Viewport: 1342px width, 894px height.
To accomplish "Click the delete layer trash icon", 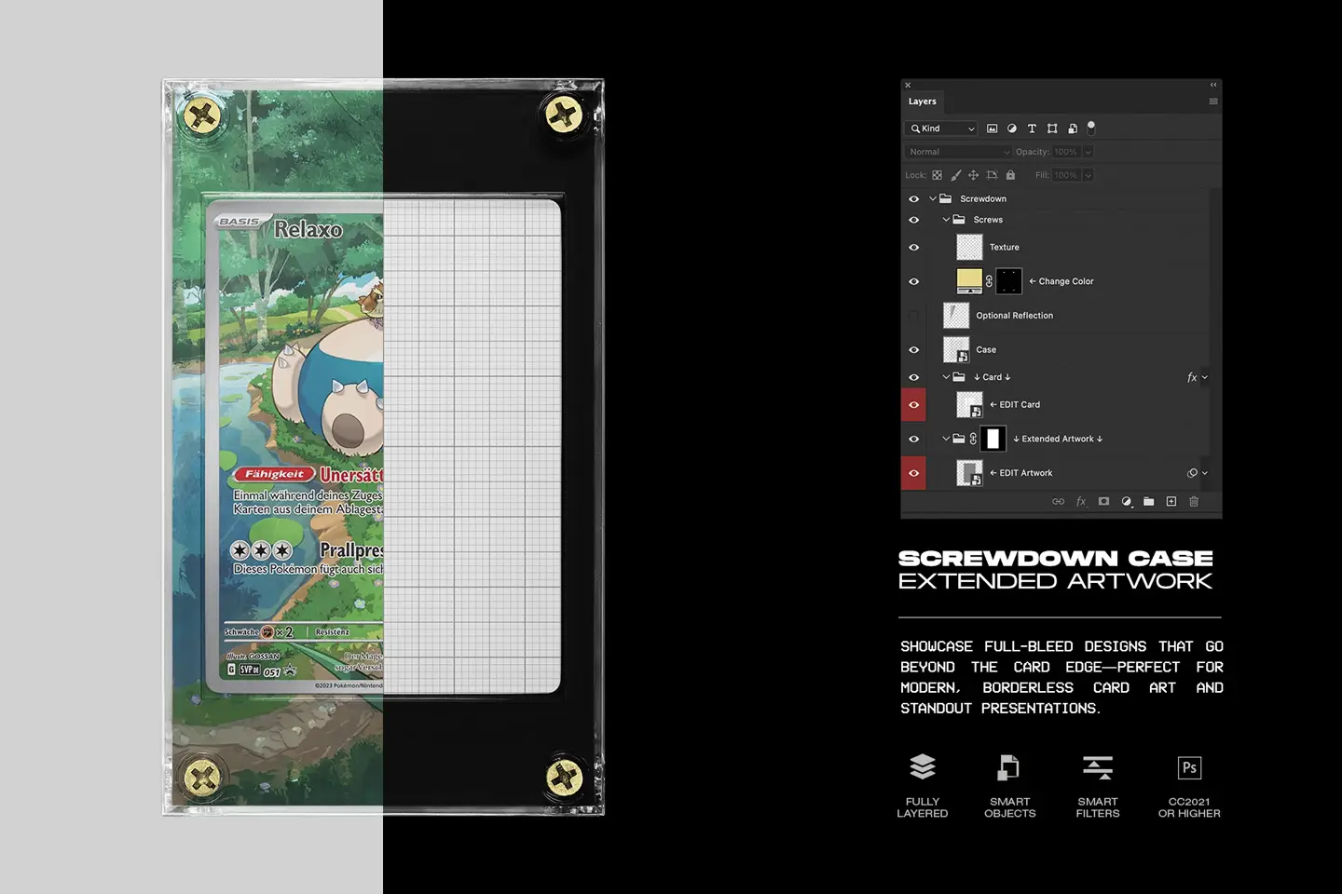I will pyautogui.click(x=1194, y=501).
